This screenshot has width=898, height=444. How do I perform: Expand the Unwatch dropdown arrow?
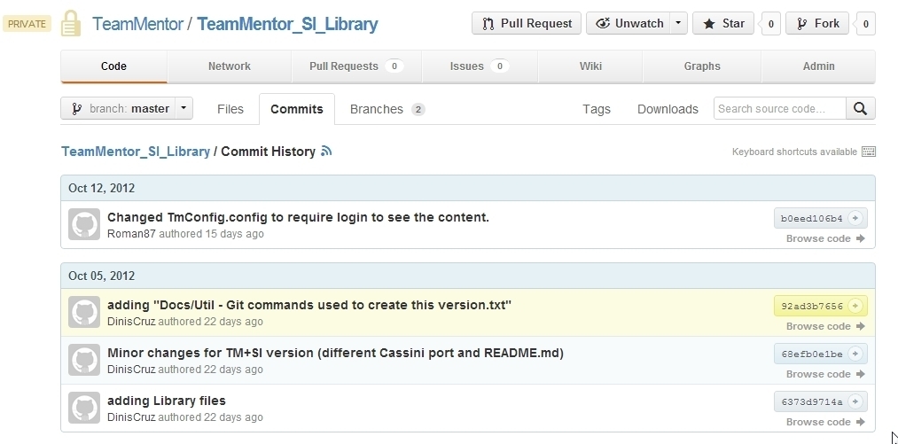pos(678,24)
